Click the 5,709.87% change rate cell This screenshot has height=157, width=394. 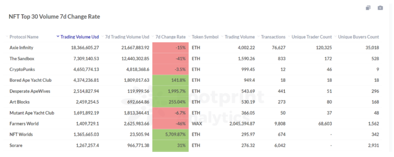pyautogui.click(x=170, y=134)
